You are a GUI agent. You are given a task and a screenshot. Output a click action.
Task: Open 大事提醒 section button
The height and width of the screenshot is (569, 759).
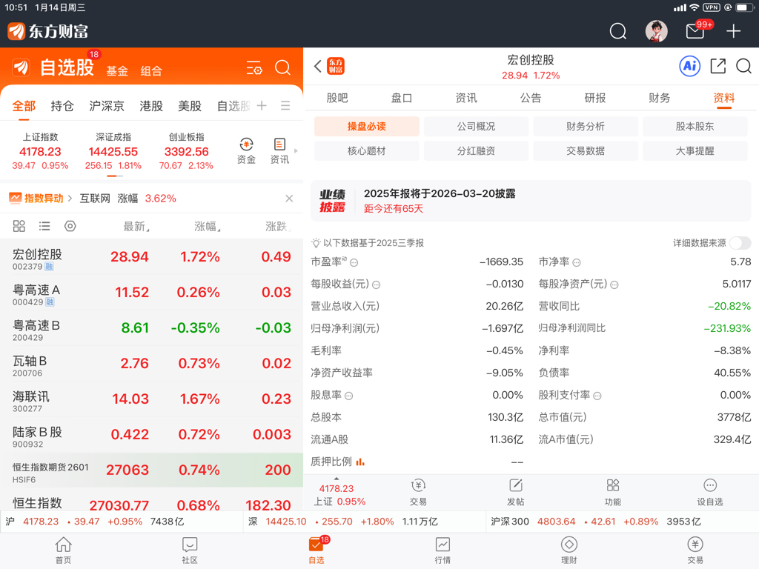[695, 150]
